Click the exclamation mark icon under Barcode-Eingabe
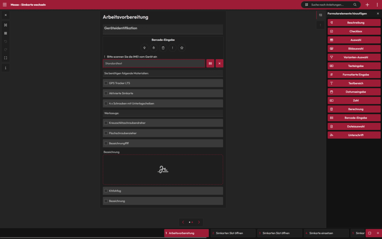Viewport: 382px width, 239px height. coord(172,48)
